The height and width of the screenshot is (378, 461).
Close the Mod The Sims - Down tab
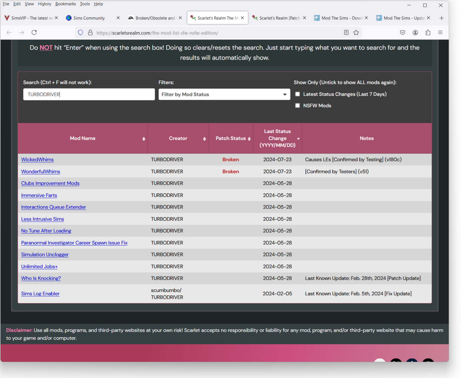[x=366, y=18]
